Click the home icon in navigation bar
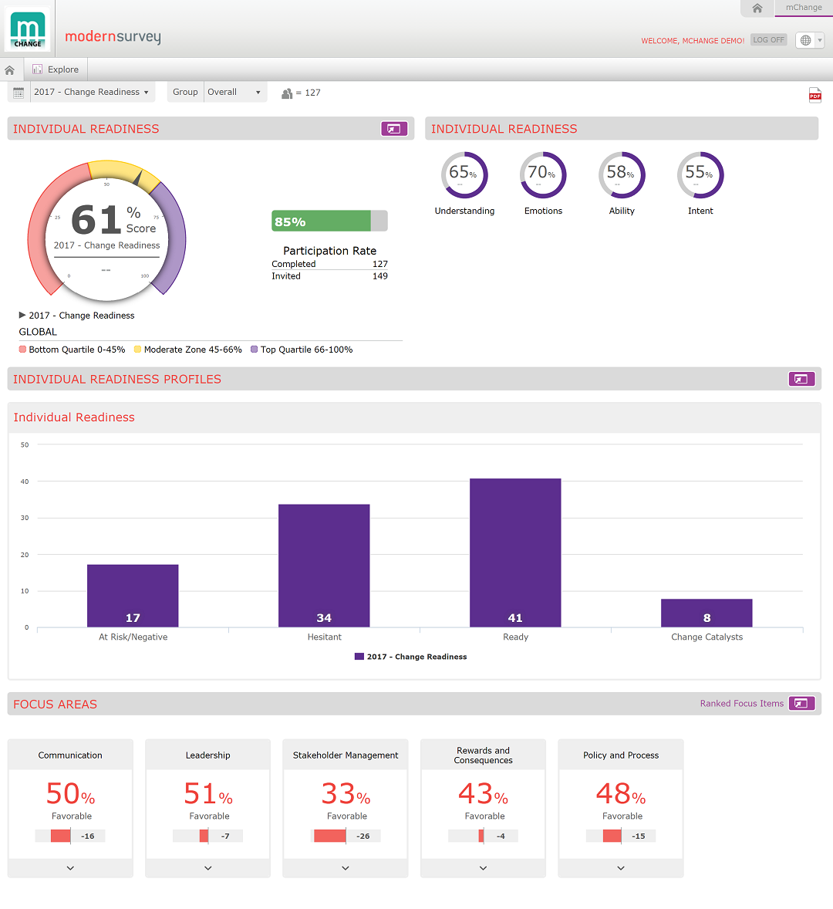 [x=10, y=70]
